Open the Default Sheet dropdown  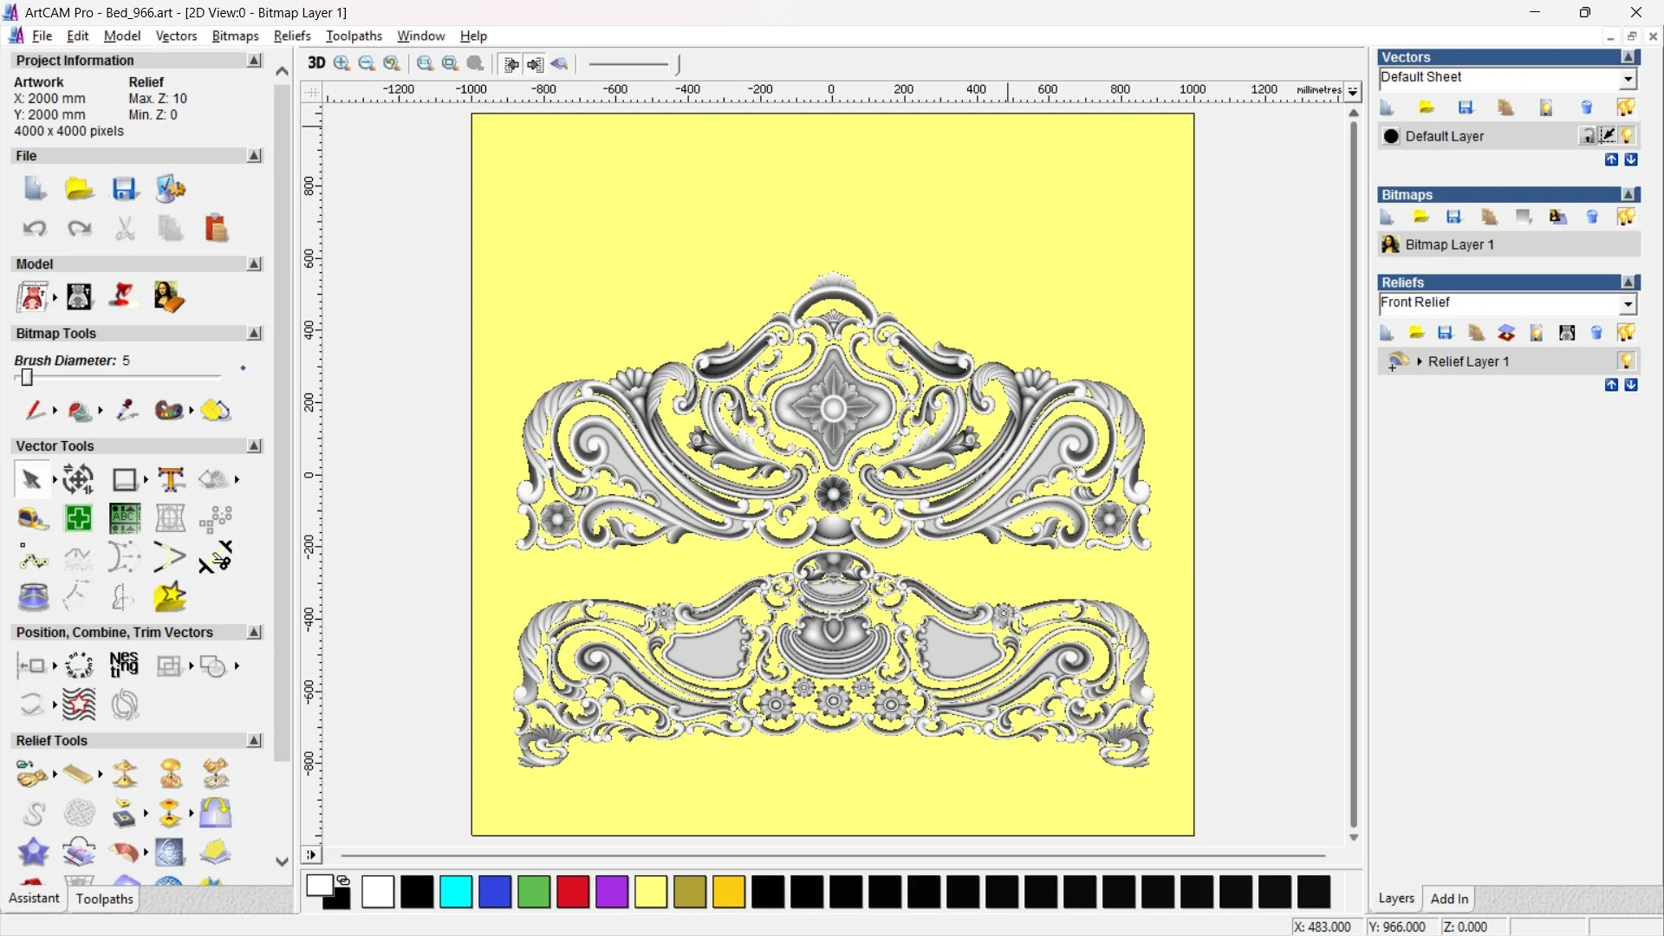[x=1628, y=79]
